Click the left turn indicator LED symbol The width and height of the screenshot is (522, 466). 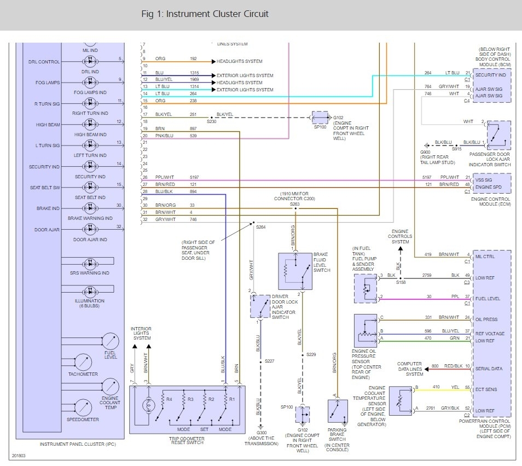click(90, 145)
